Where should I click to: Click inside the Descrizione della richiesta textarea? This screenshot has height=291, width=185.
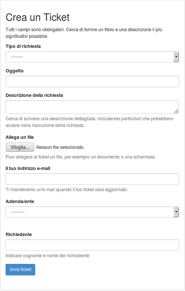point(92,107)
